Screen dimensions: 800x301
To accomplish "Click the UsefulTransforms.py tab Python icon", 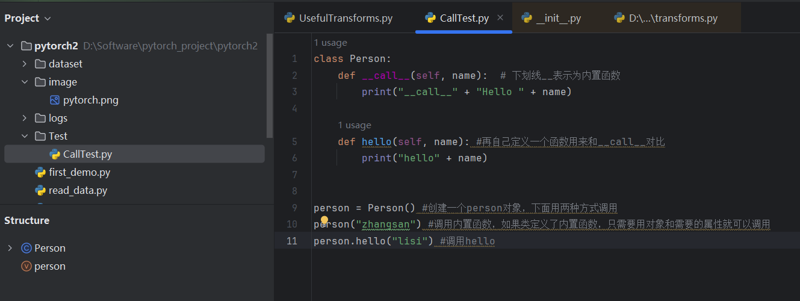I will tap(290, 17).
